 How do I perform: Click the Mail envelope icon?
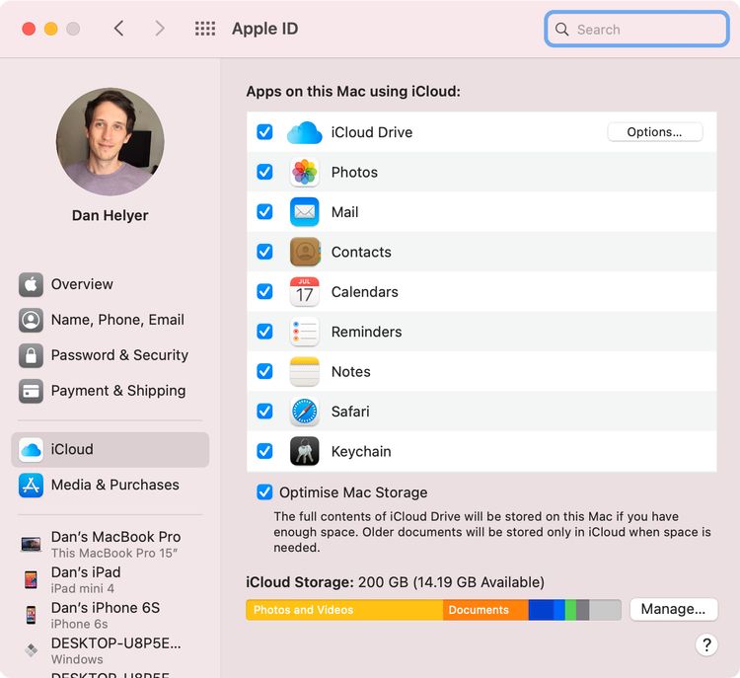point(305,212)
